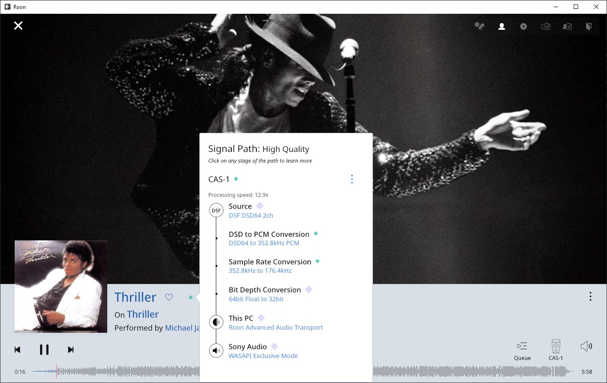Screen dimensions: 607x383
Task: Select the DSD to PCM Conversion stage
Action: pos(269,234)
